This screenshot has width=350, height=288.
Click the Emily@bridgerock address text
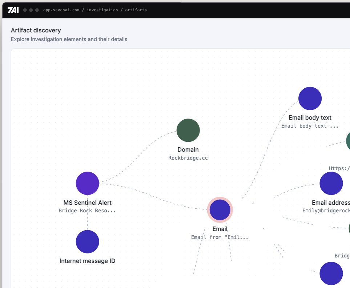[326, 211]
